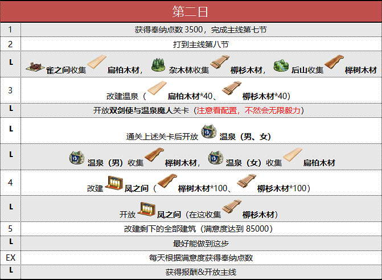Click the 扁柏木材 icon after 温泉 (女) 收集
This screenshot has height=280, width=382.
pos(293,154)
